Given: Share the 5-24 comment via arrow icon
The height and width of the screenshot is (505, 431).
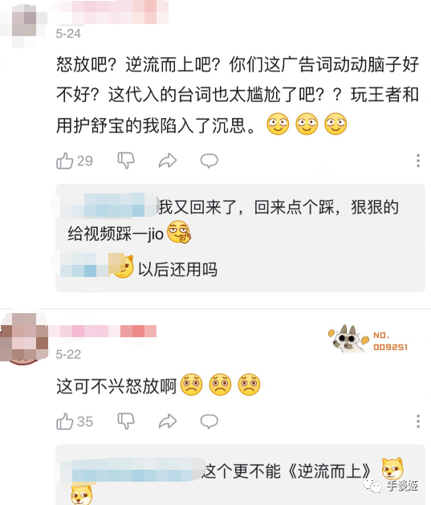Looking at the screenshot, I should (168, 161).
